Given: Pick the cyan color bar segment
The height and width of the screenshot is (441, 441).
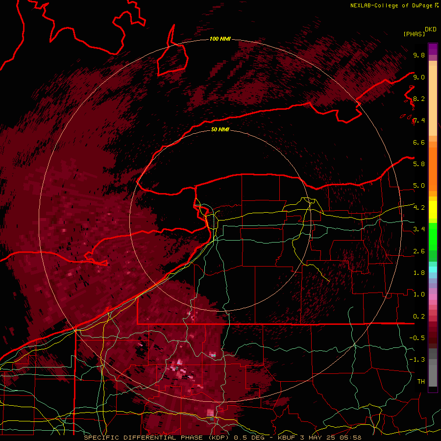Looking at the screenshot, I should pos(433,269).
